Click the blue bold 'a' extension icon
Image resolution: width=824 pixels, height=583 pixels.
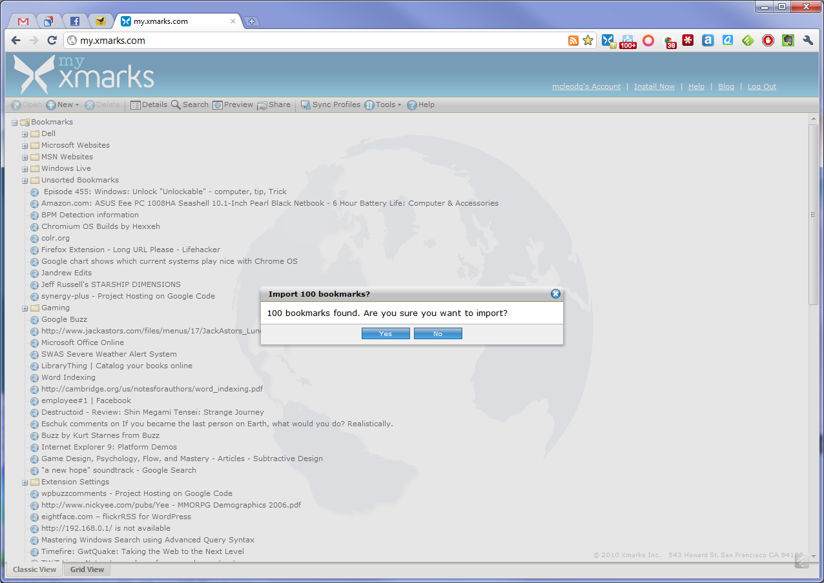pyautogui.click(x=708, y=41)
